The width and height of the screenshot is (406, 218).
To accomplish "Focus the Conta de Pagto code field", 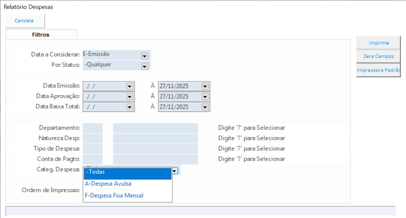I will click(x=93, y=159).
